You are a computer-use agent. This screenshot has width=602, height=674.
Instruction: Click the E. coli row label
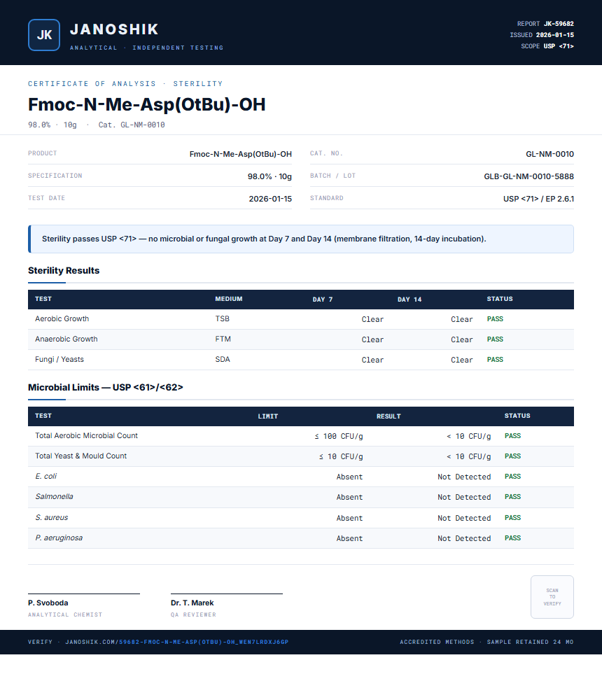45,476
